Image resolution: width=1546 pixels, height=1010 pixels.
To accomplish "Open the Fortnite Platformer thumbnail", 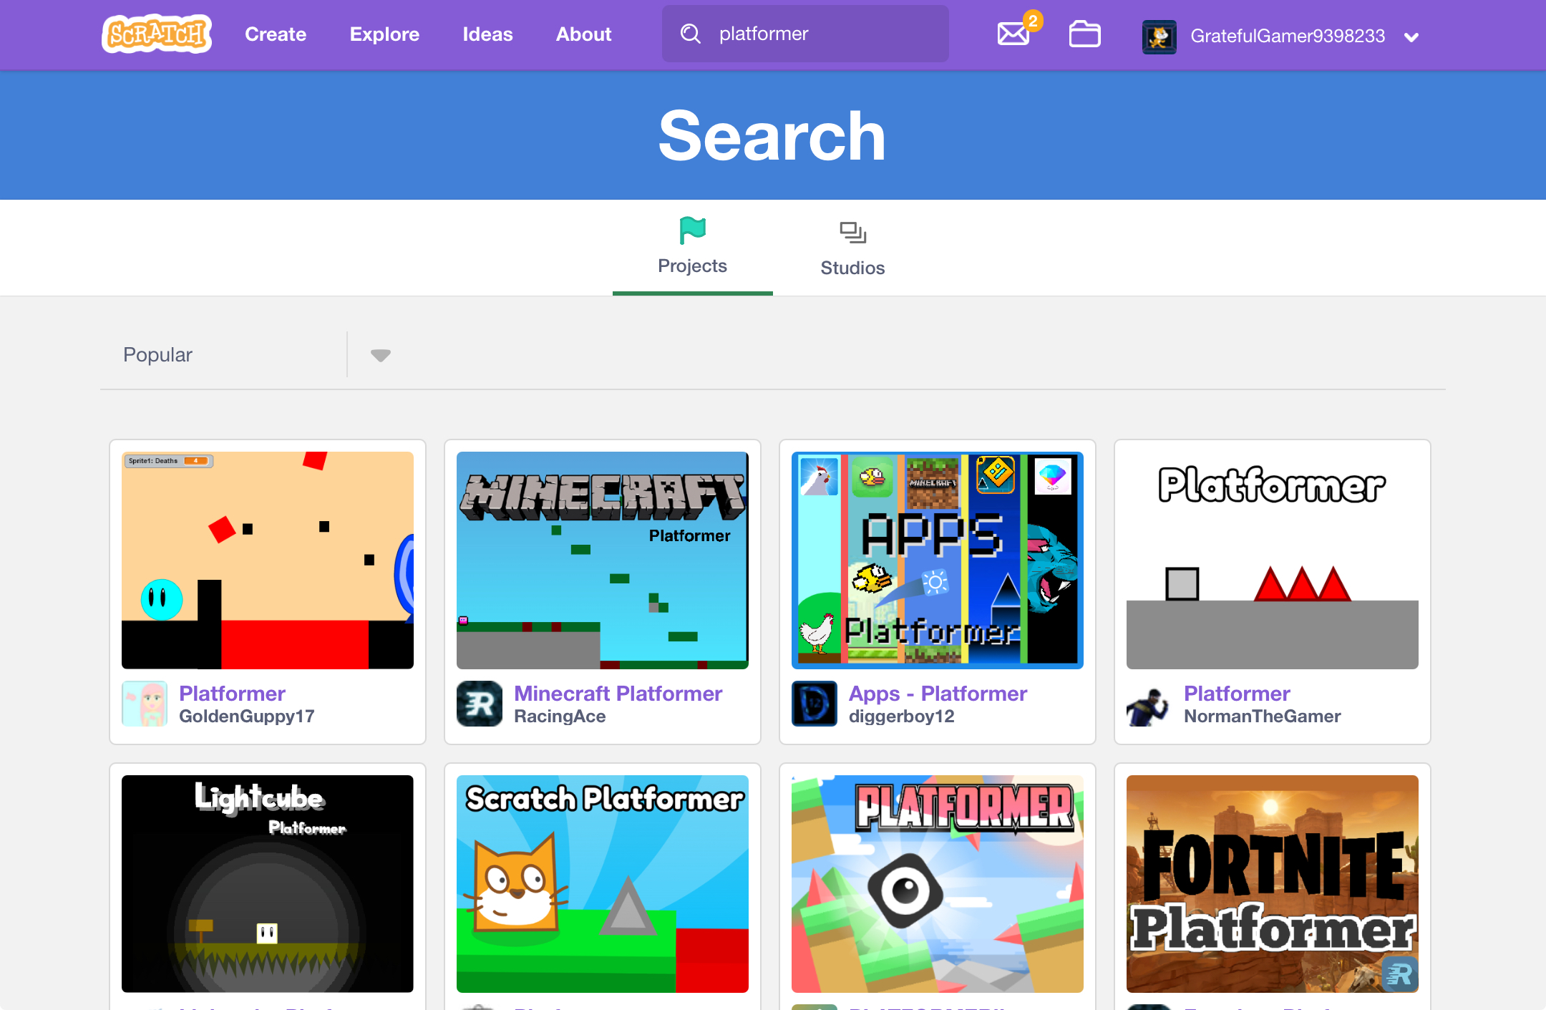I will click(1272, 883).
